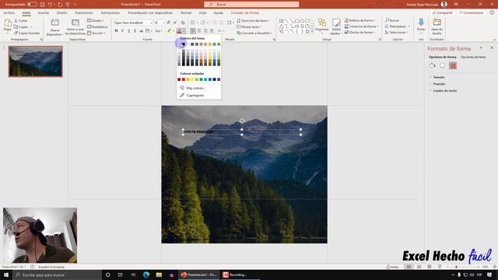Open the Animaciones tab
The height and width of the screenshot is (280, 498).
[110, 12]
